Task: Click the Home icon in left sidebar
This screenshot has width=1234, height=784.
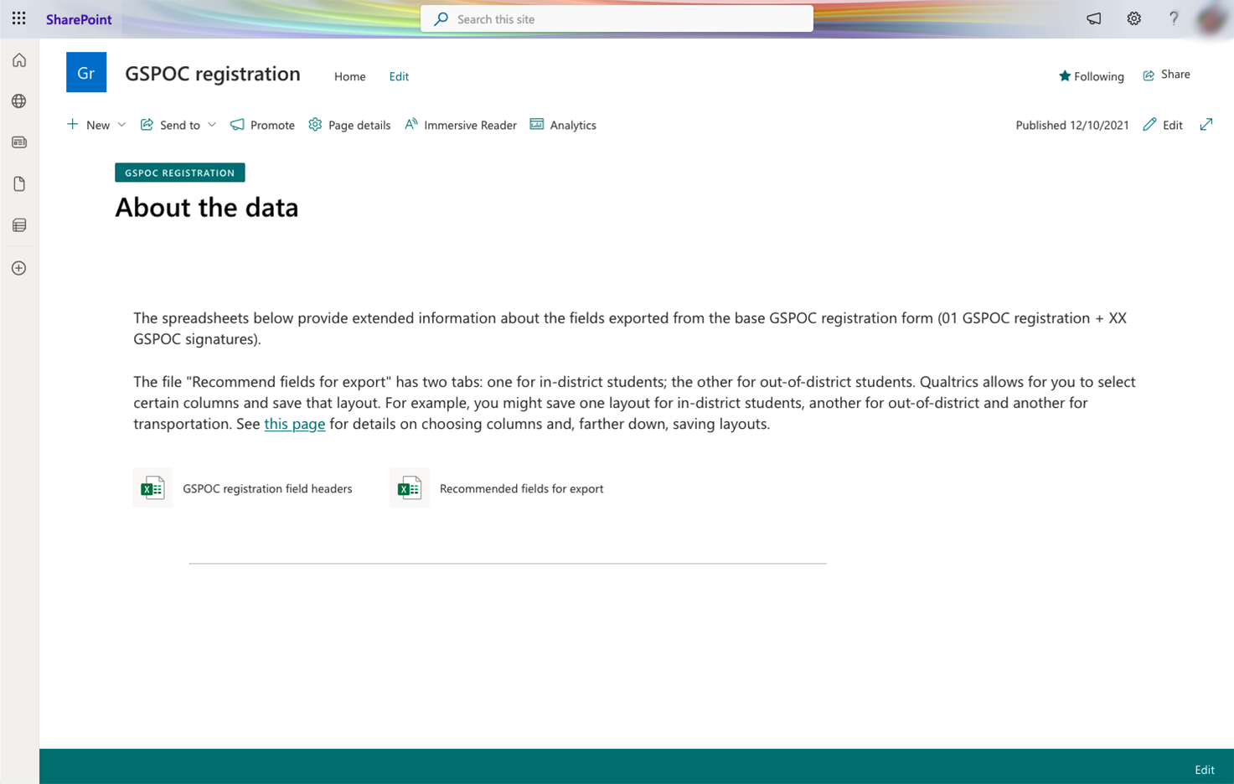Action: (x=19, y=60)
